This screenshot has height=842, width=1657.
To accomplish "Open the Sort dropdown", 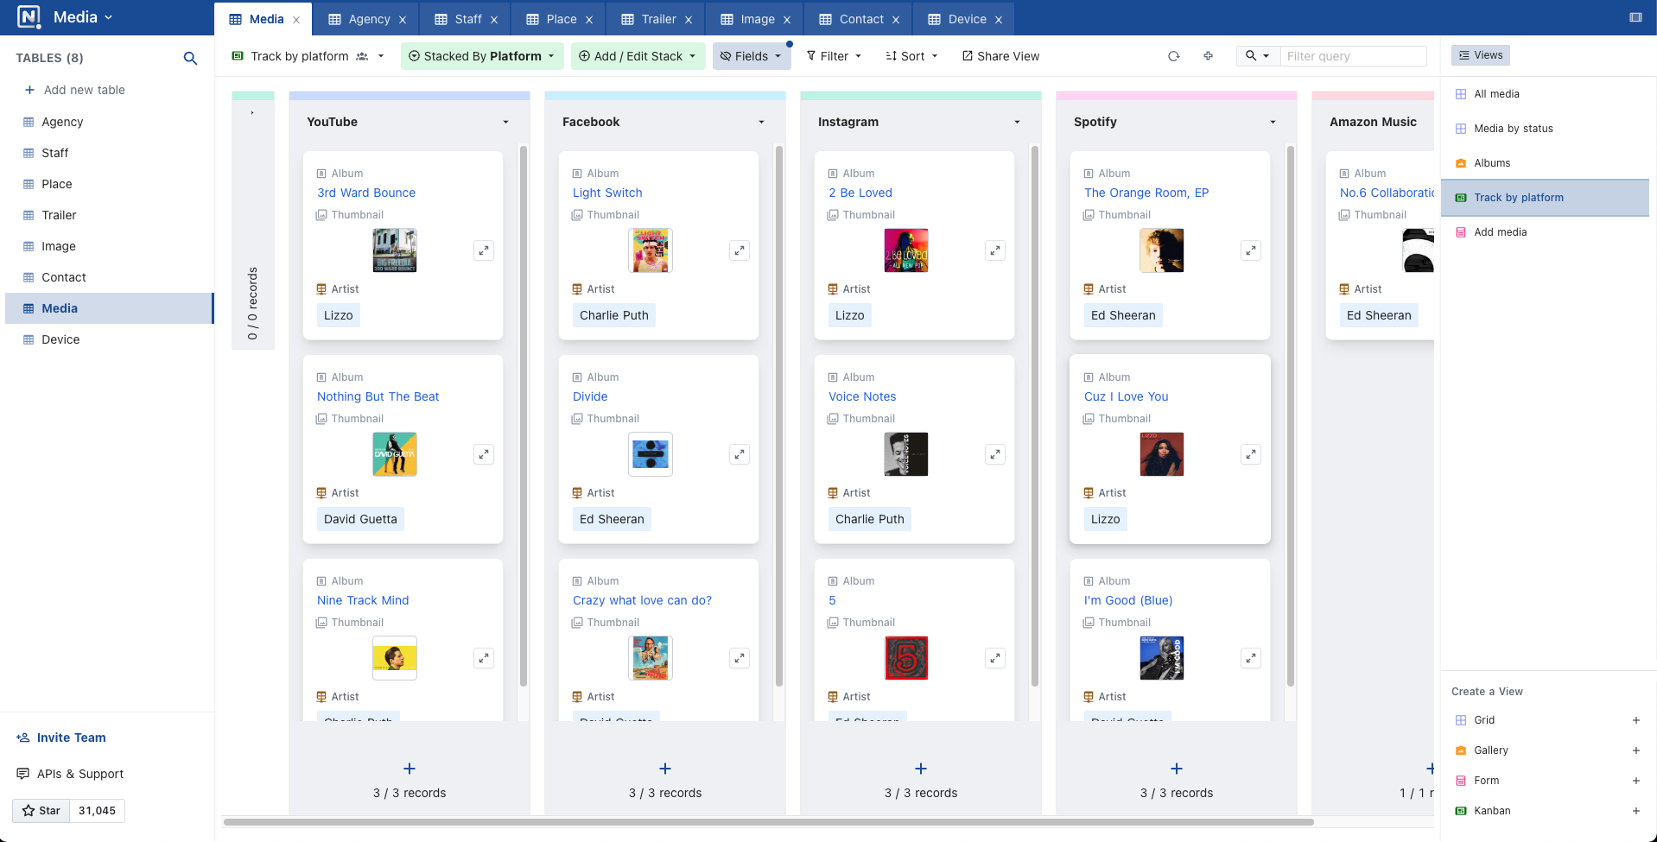I will 911,56.
